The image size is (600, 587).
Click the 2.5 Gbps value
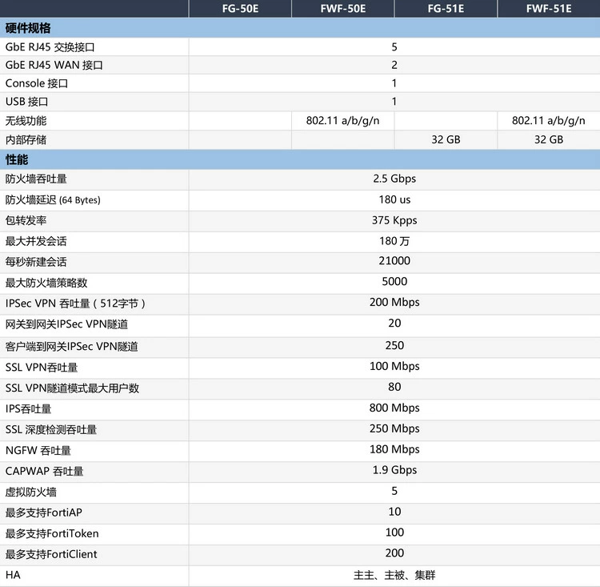(x=394, y=179)
